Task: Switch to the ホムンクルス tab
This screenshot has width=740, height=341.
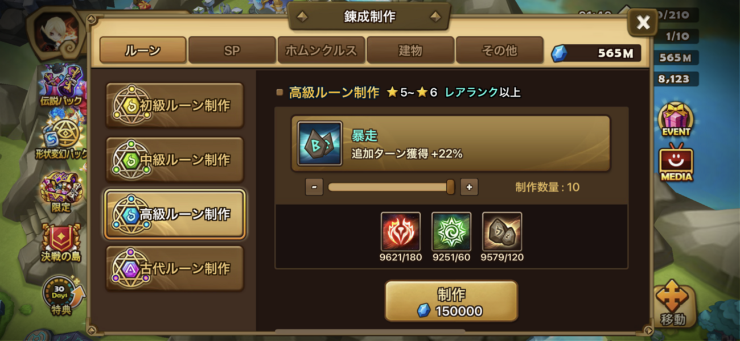Action: coord(321,50)
